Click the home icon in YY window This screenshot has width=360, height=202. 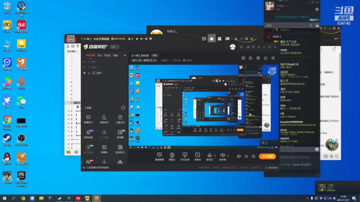(x=211, y=39)
